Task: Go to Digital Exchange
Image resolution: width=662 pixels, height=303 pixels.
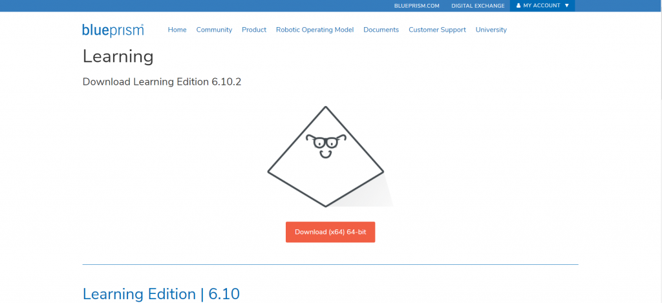Action: pos(478,6)
